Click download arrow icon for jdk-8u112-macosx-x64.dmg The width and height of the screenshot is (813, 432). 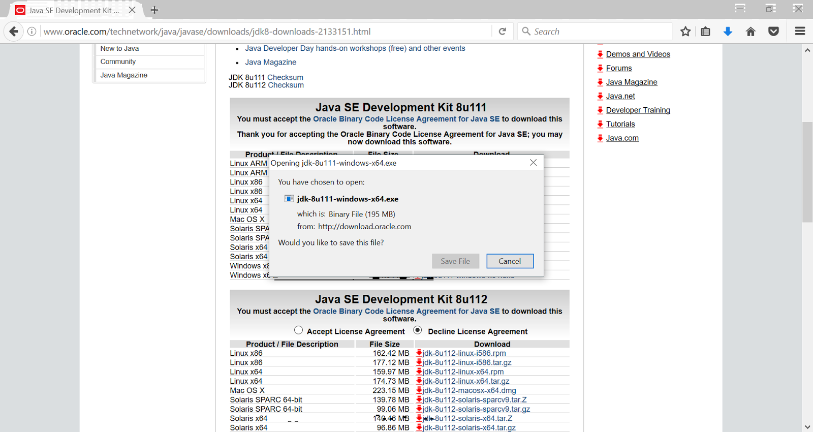pyautogui.click(x=419, y=390)
